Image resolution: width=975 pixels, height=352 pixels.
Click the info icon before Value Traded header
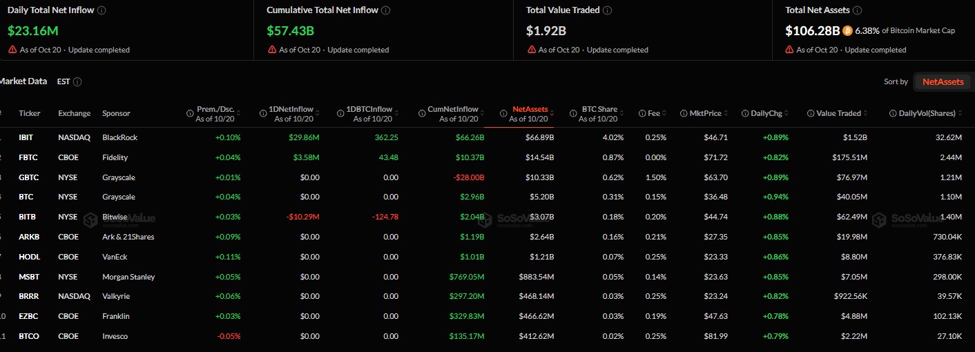[x=810, y=113]
